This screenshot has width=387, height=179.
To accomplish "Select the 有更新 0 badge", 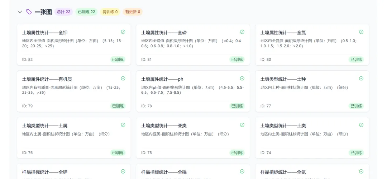I will pos(133,12).
